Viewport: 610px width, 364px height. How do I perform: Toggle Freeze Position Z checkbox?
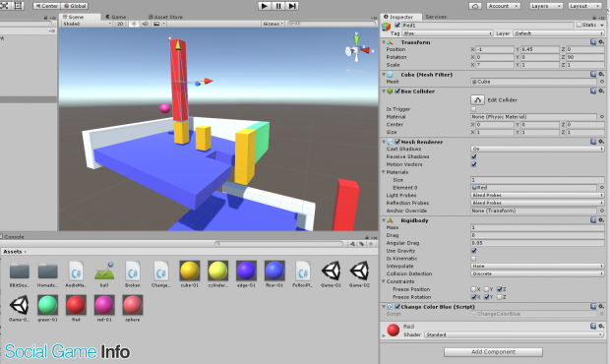click(x=499, y=289)
